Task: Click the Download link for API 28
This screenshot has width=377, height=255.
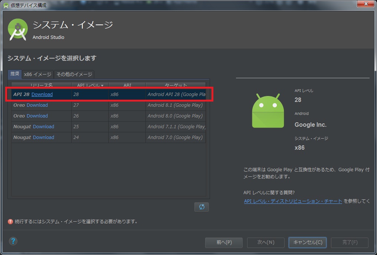Action: [x=42, y=95]
